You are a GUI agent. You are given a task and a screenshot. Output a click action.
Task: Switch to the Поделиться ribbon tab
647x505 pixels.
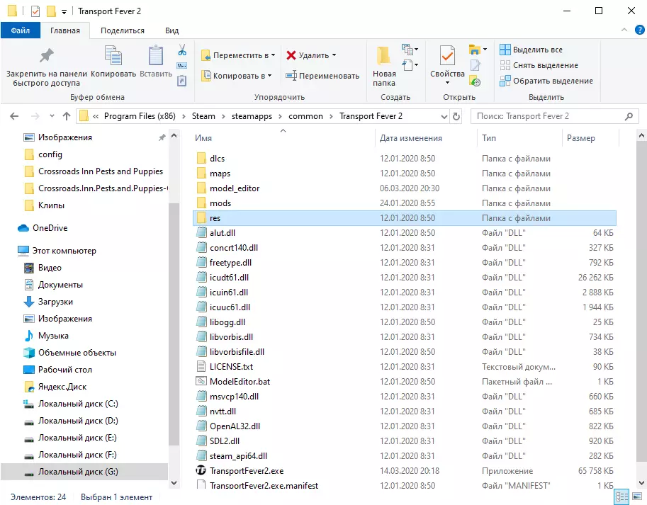(123, 30)
